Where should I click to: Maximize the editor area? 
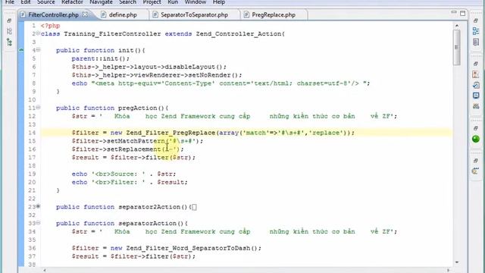[x=463, y=13]
